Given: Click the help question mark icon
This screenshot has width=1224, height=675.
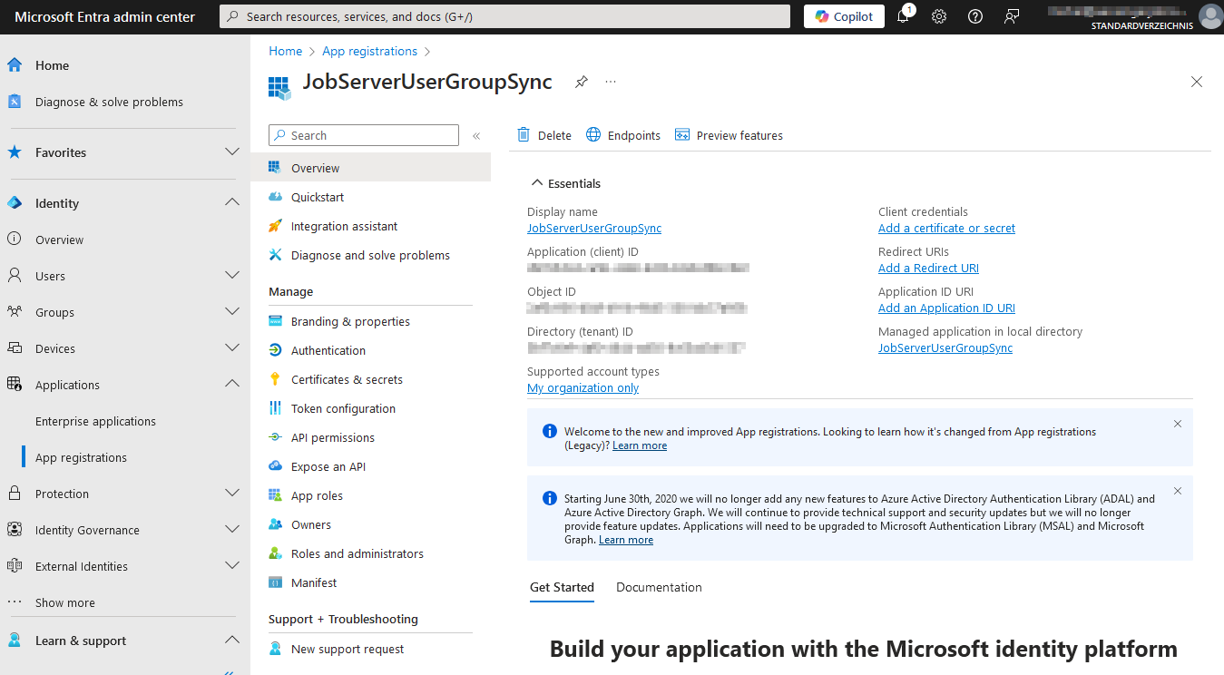Looking at the screenshot, I should (975, 16).
